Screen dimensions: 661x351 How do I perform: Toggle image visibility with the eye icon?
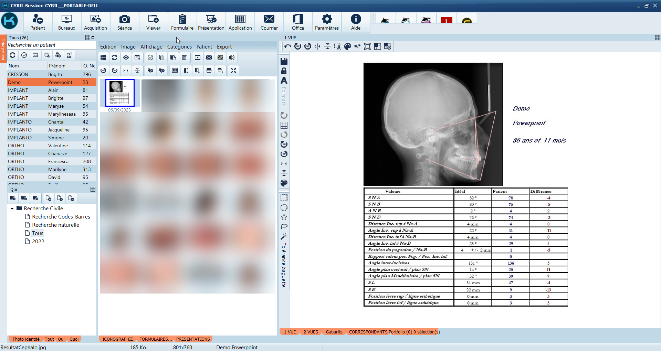[x=126, y=57]
